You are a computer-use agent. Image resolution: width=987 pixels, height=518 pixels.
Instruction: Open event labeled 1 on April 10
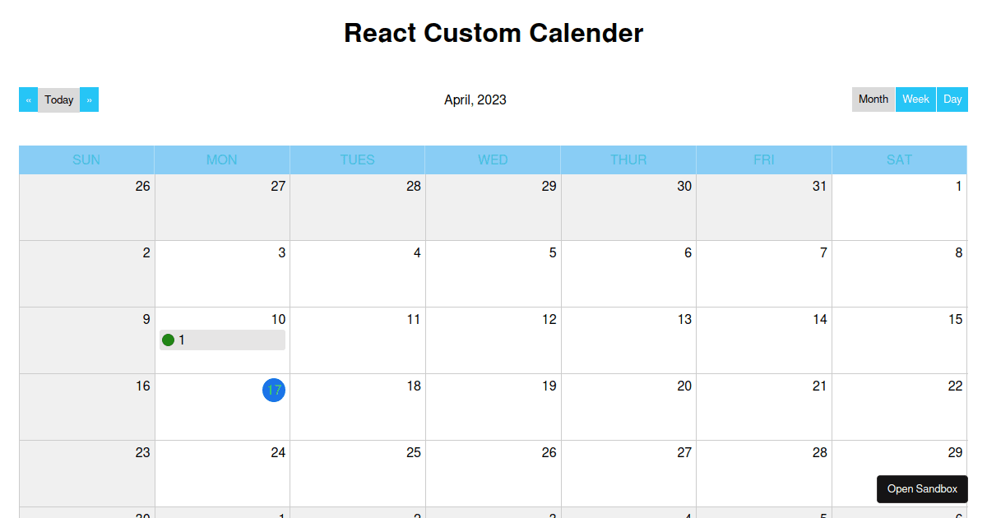click(222, 340)
